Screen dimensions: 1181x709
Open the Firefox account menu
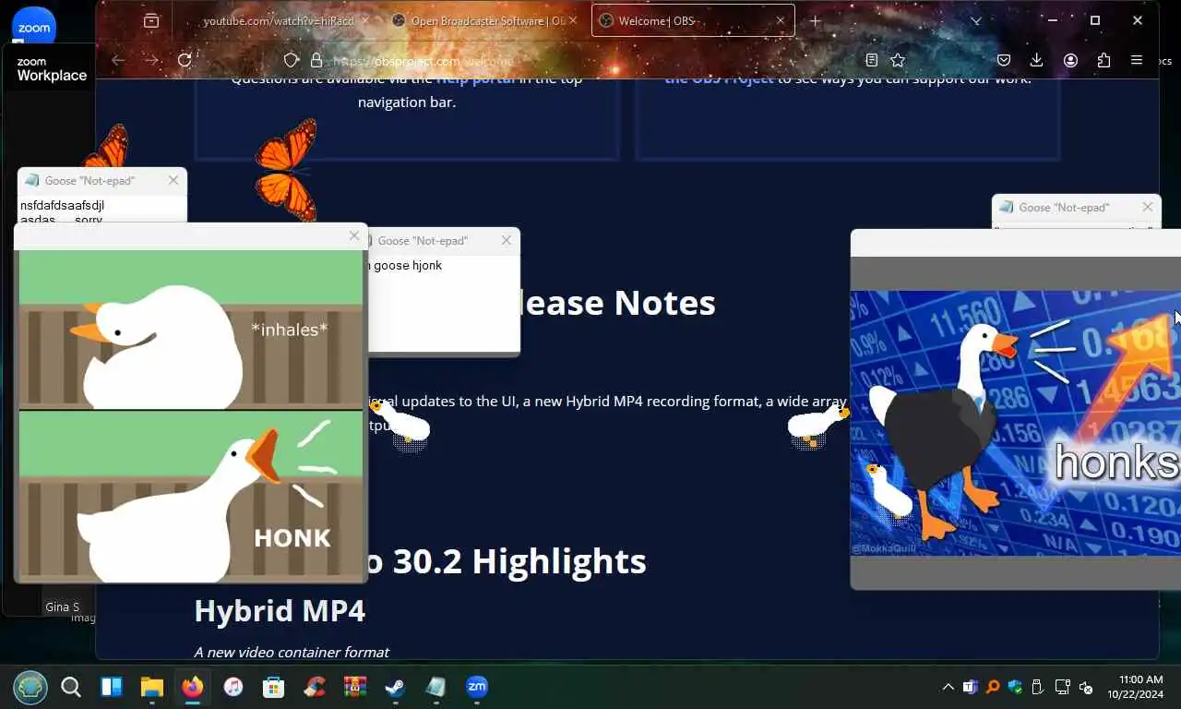pyautogui.click(x=1070, y=60)
